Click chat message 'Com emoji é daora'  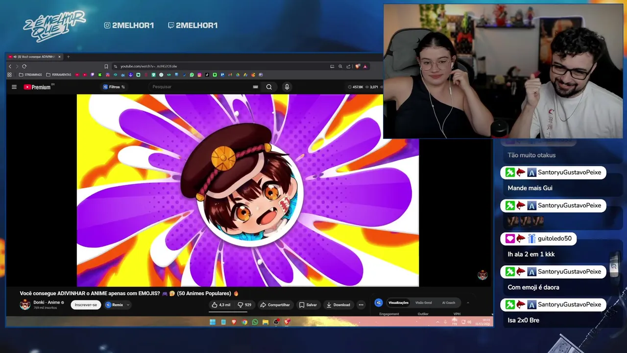533,287
